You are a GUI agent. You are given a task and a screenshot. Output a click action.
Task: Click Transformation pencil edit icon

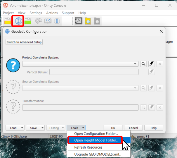(152, 107)
